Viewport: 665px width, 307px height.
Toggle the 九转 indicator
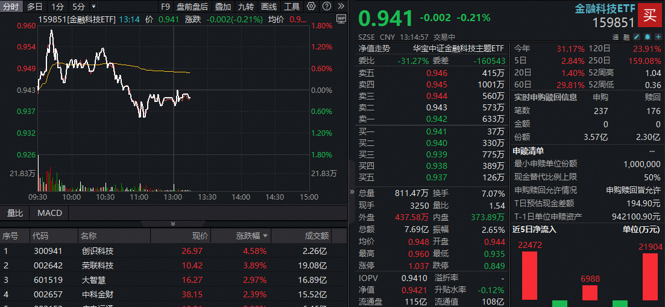tap(245, 7)
